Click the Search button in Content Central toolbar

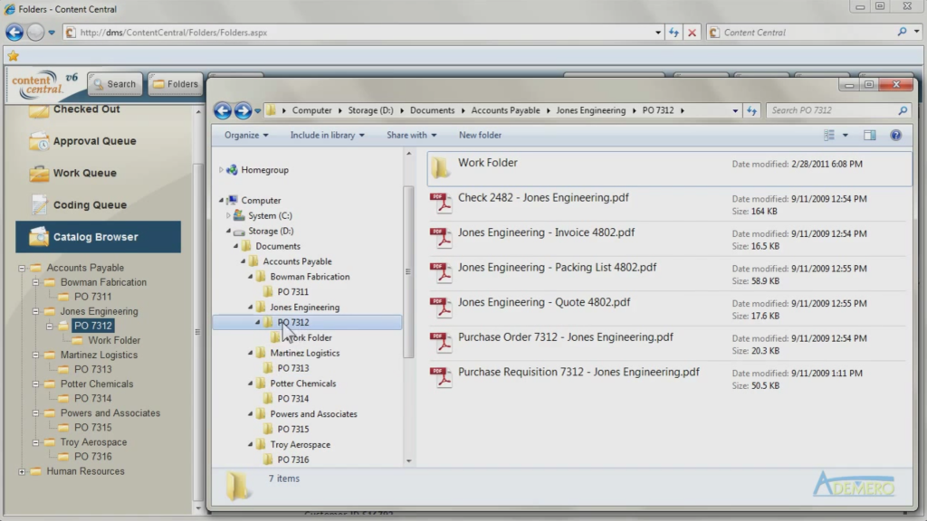pos(114,82)
